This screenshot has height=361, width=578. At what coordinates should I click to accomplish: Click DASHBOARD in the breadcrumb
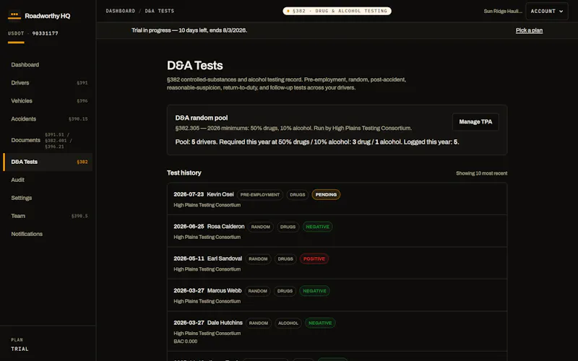tap(121, 11)
